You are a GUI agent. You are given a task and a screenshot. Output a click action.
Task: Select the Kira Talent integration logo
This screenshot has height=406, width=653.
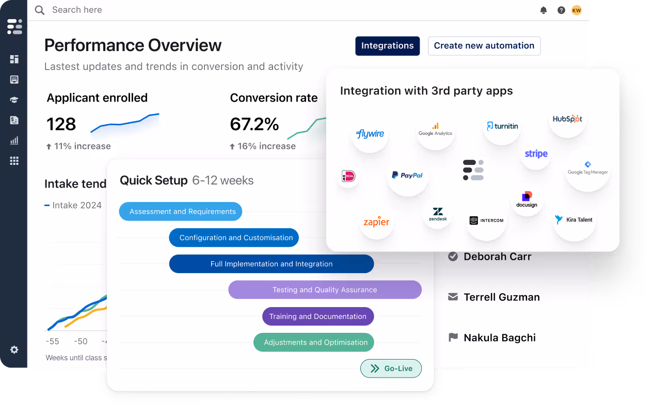pyautogui.click(x=574, y=219)
